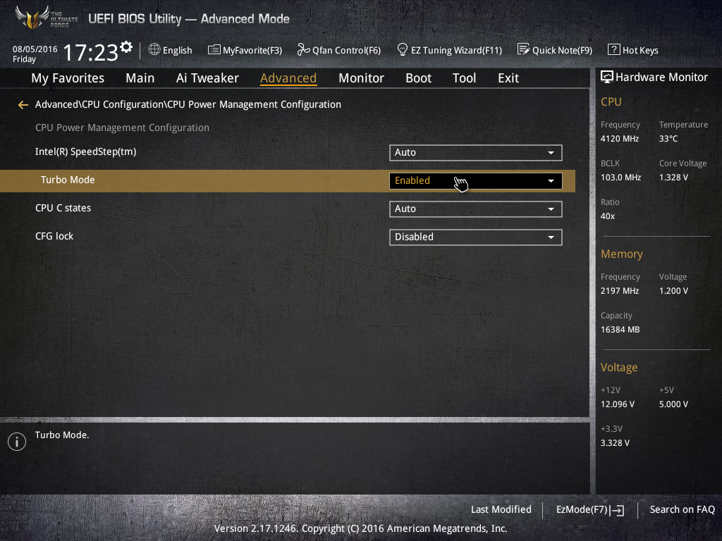The width and height of the screenshot is (722, 541).
Task: Click the info icon beside Turbo Mode help
Action: point(17,442)
